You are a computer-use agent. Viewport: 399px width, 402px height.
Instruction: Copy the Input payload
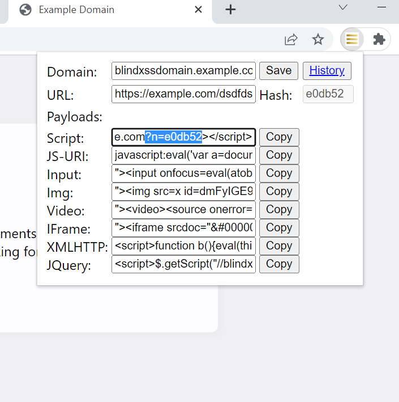279,174
